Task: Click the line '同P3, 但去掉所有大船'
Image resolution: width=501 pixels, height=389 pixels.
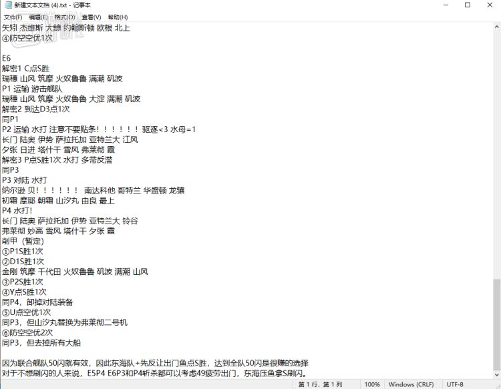Action: click(x=41, y=343)
